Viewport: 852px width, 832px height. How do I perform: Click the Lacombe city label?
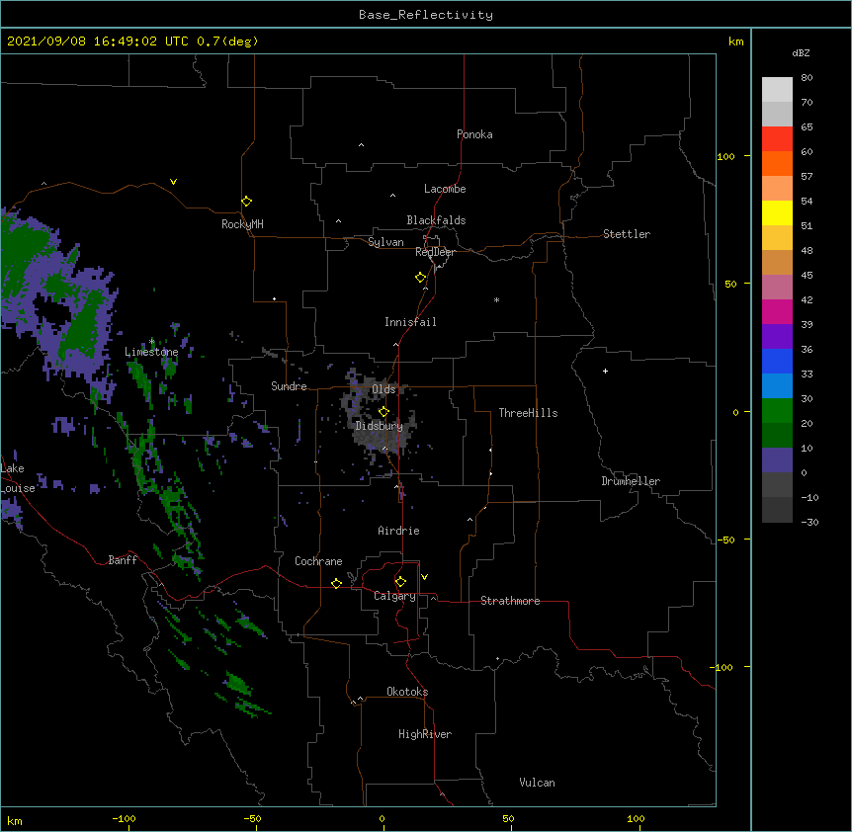[445, 189]
